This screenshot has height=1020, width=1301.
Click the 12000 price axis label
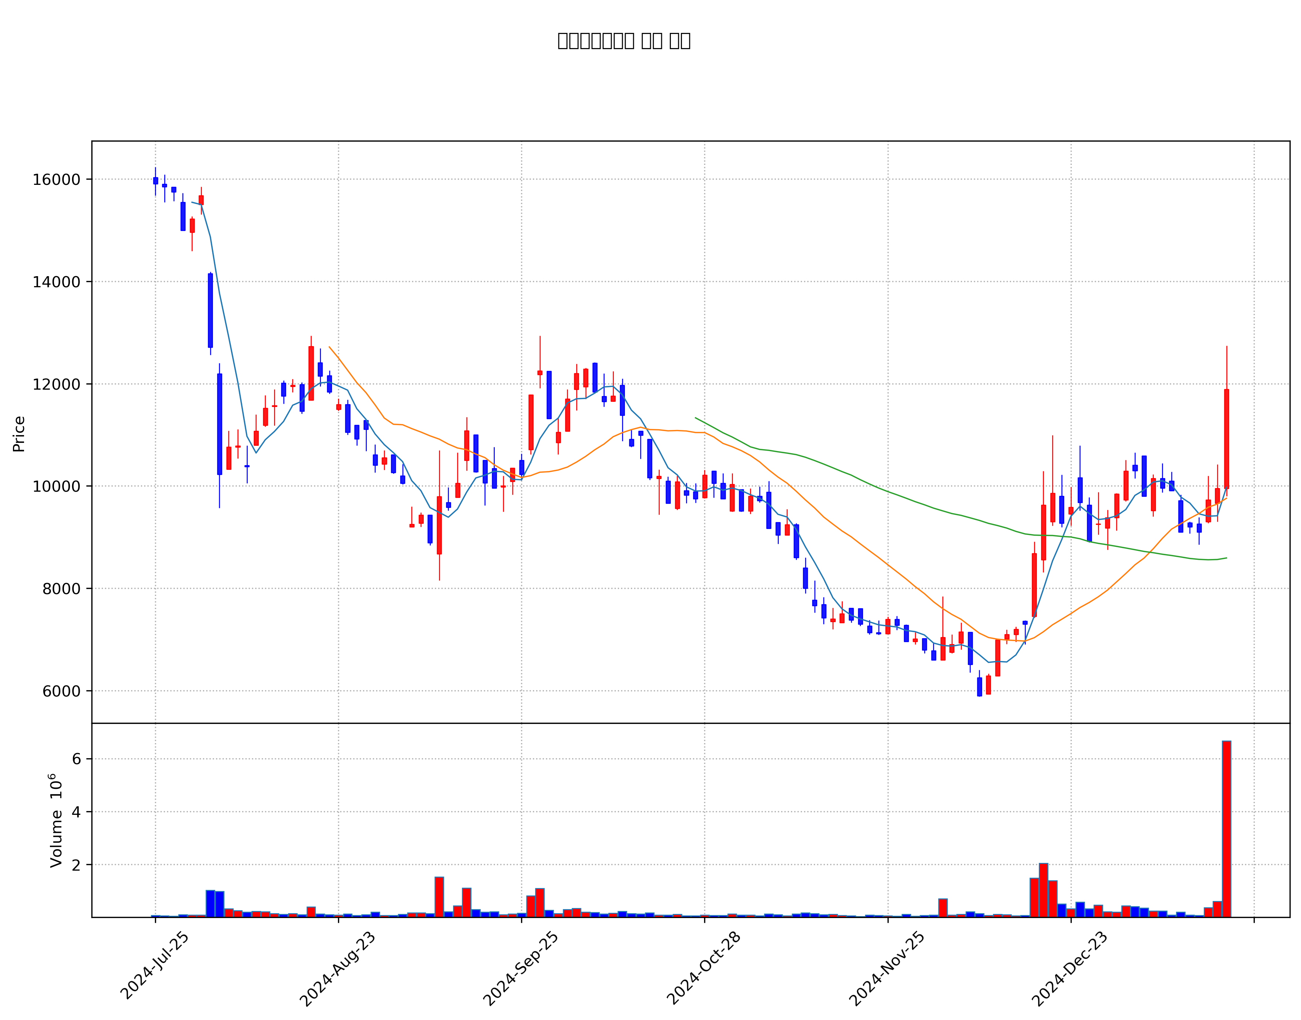56,384
